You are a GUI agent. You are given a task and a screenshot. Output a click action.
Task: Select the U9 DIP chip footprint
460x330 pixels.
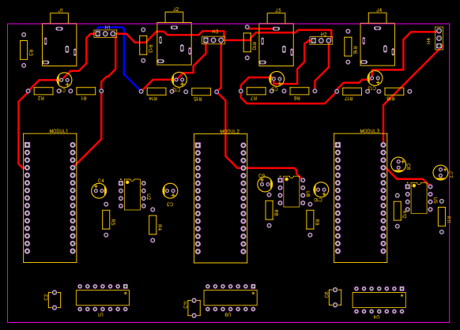[x=231, y=298]
